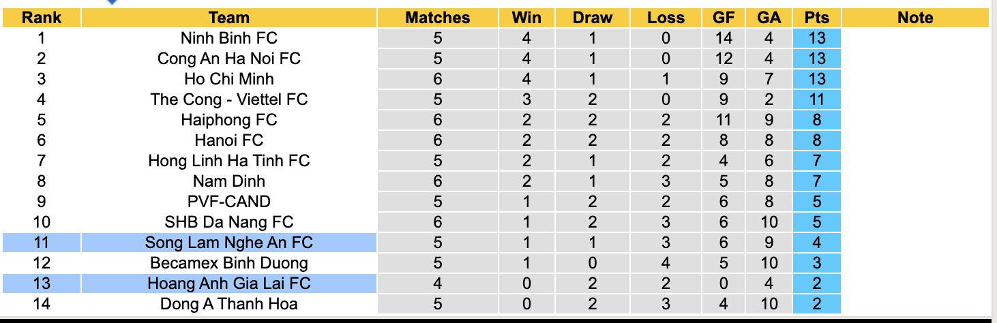Select Dong A Thanh Hoa team
Image resolution: width=997 pixels, height=323 pixels.
[x=229, y=304]
